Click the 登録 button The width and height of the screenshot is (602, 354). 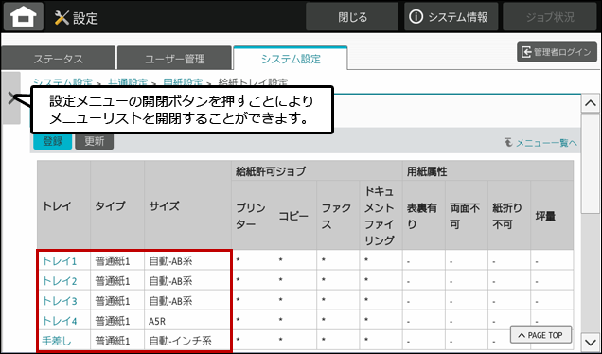pos(53,141)
